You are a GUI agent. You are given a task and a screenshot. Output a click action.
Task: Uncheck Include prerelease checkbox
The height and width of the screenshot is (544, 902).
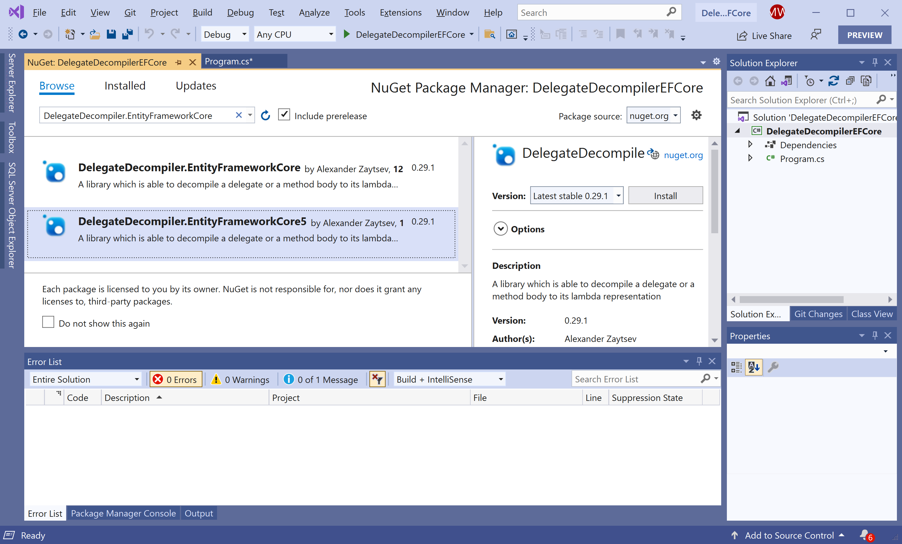284,115
